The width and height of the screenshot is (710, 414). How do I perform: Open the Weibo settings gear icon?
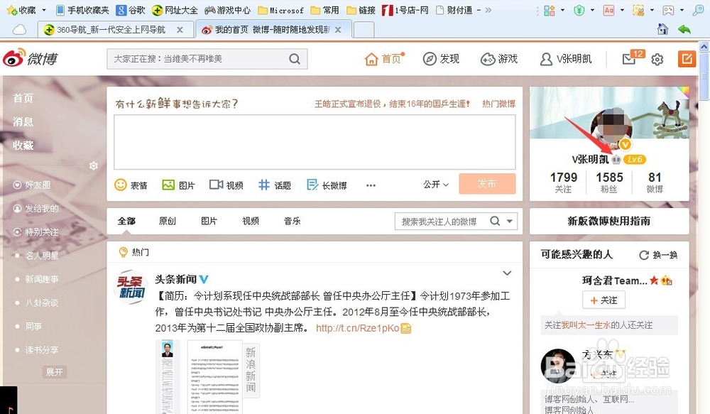tap(659, 60)
